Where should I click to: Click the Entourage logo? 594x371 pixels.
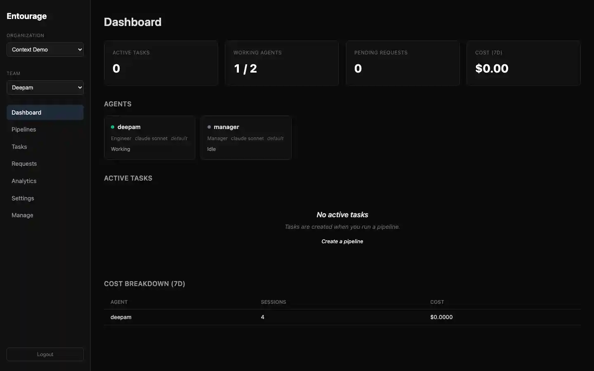tap(26, 16)
